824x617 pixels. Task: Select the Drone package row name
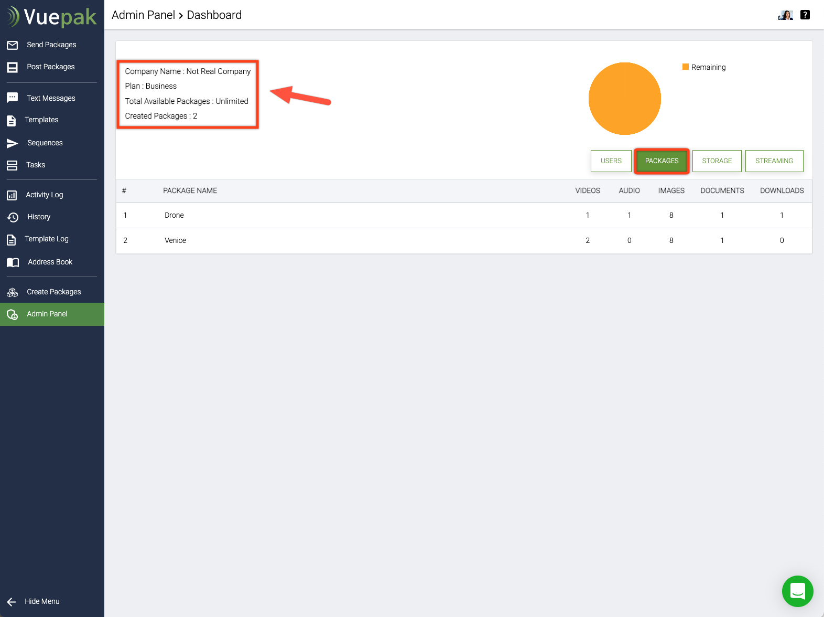[x=174, y=215]
